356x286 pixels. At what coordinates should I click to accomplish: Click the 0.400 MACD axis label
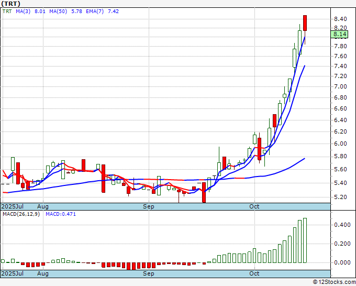[342, 225]
